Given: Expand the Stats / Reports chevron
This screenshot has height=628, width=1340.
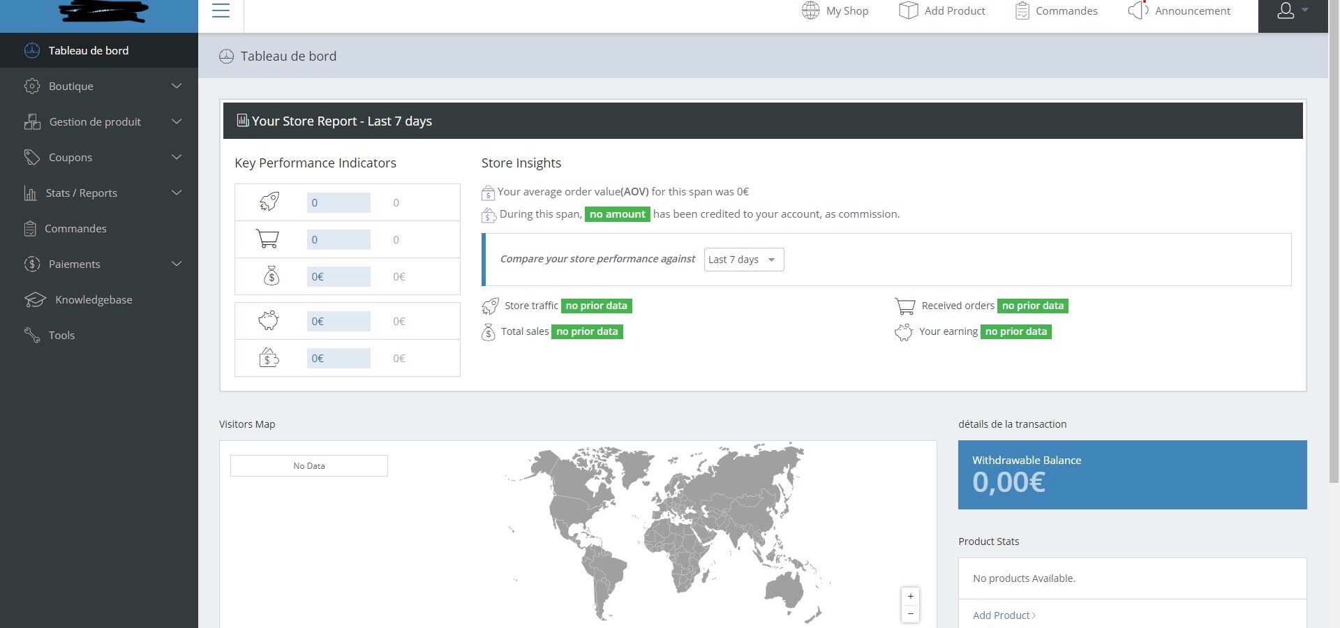Looking at the screenshot, I should 177,193.
